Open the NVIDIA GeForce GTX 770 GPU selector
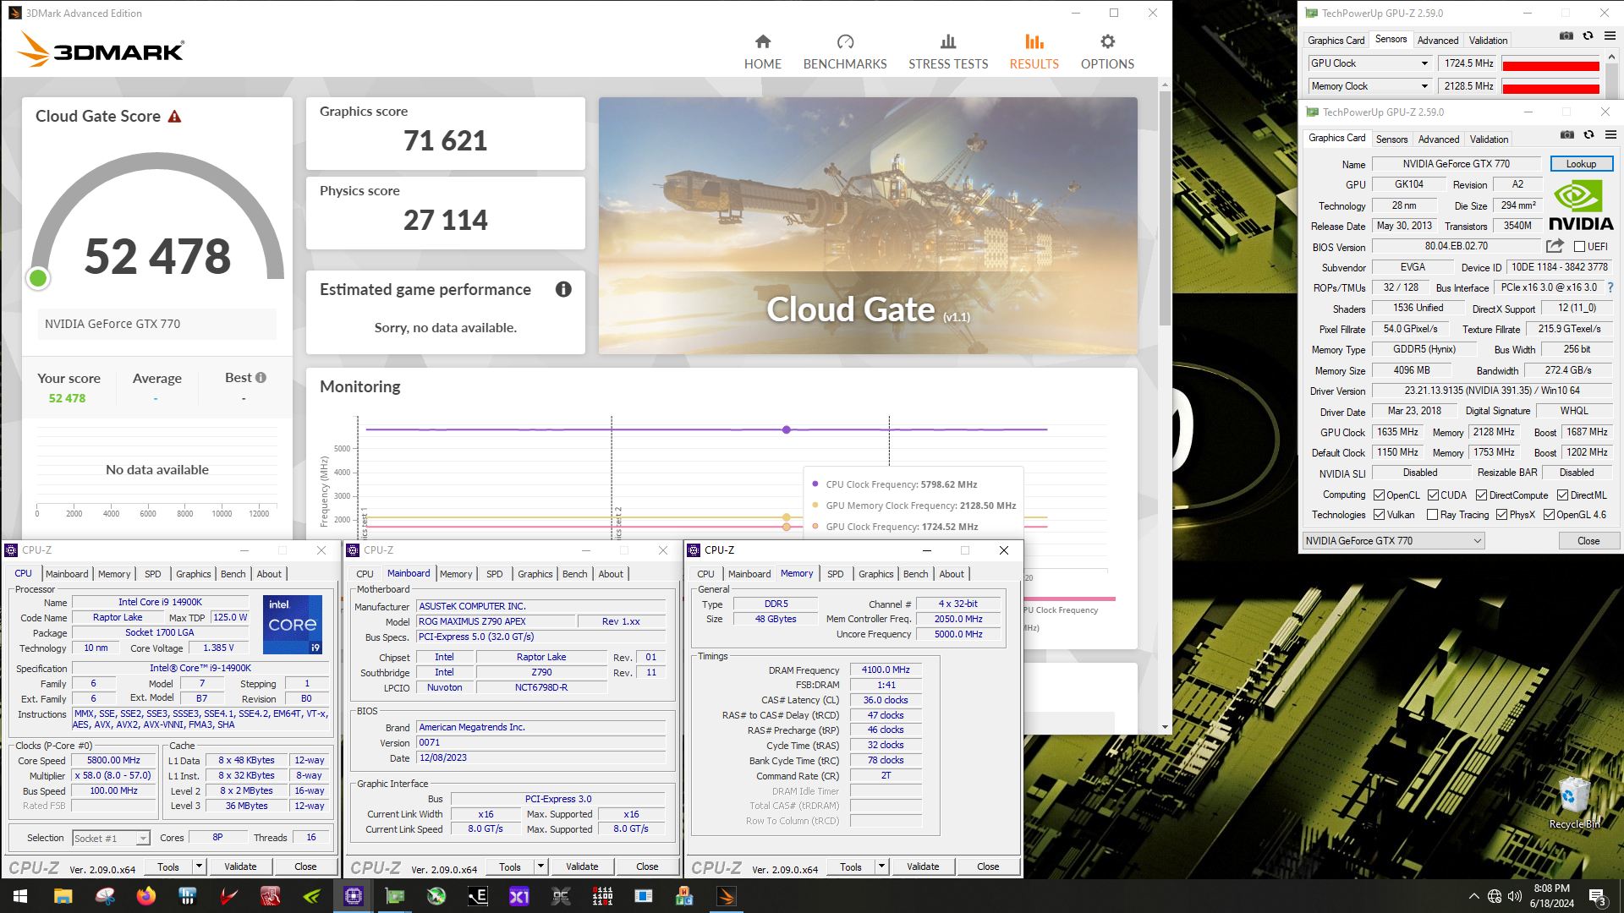 coord(1393,541)
